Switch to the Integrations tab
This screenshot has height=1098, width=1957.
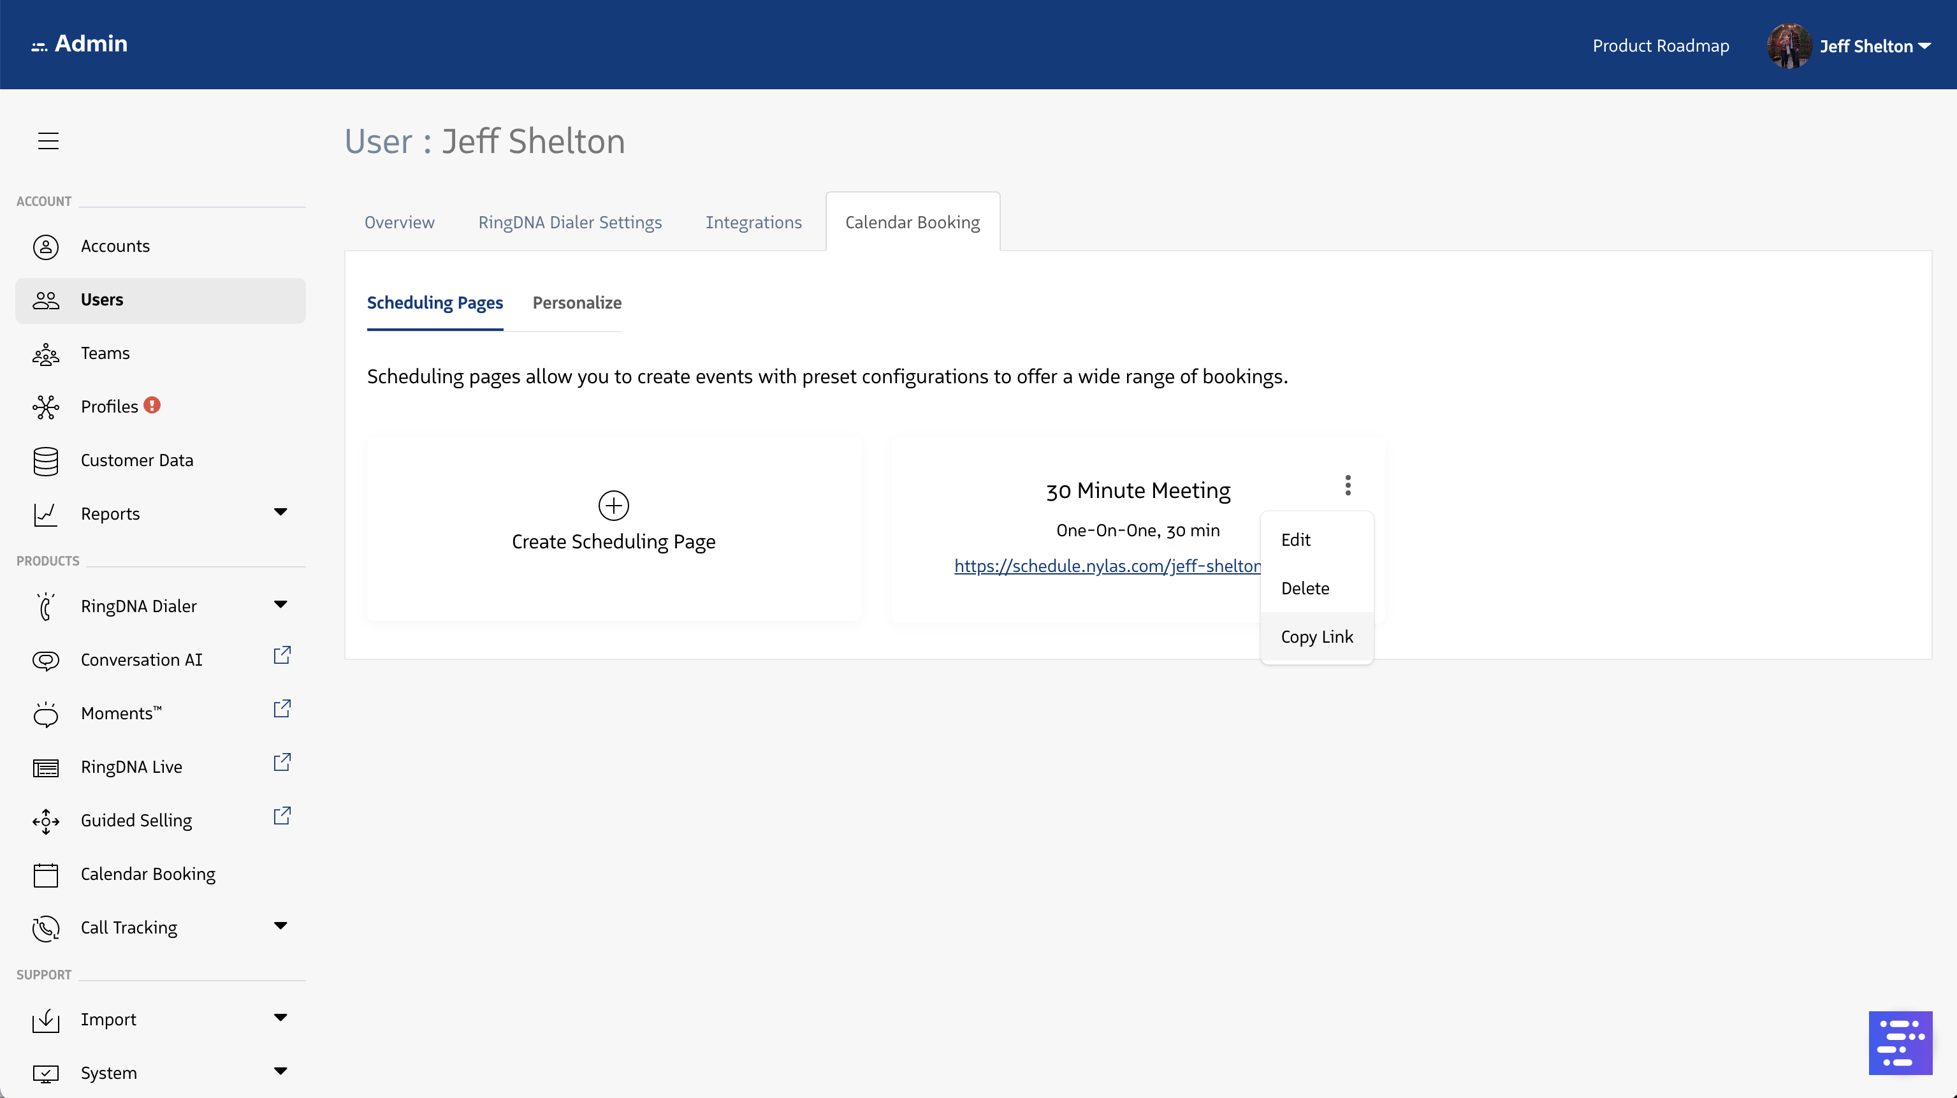click(x=753, y=223)
